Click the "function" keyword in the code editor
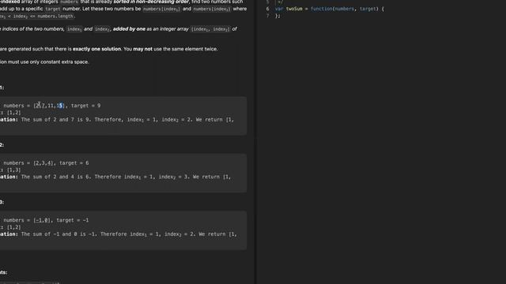The image size is (506, 284). (322, 9)
